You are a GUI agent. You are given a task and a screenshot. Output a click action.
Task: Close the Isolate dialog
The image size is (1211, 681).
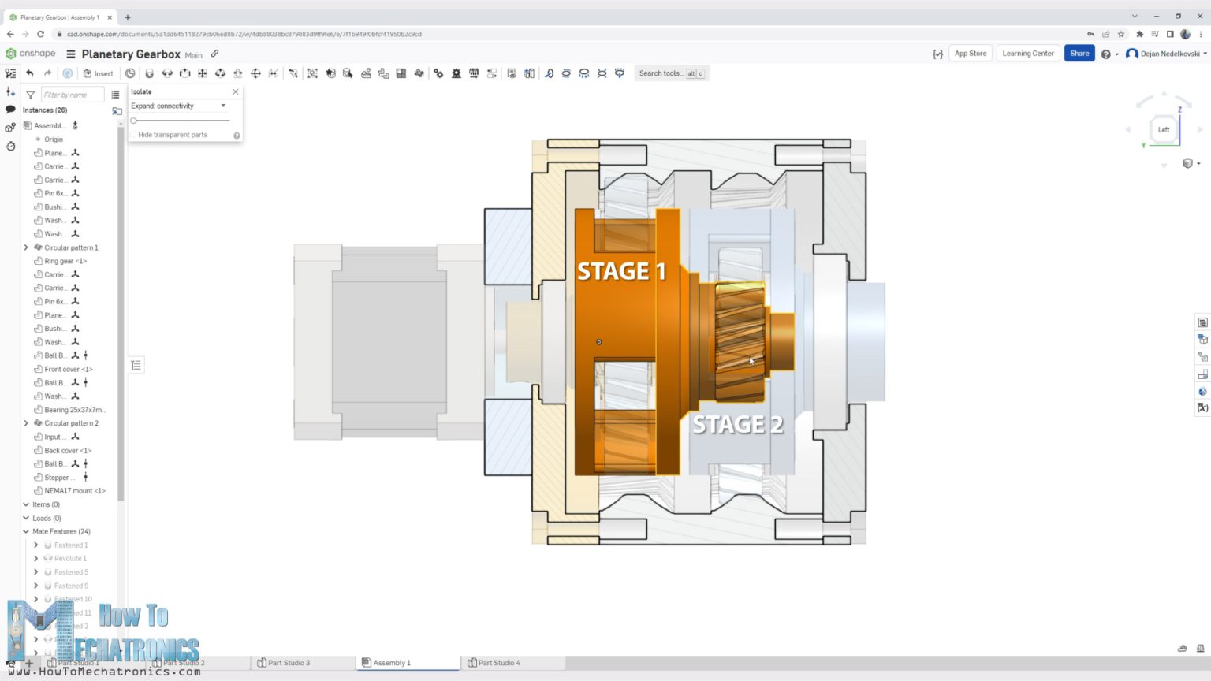pos(235,91)
